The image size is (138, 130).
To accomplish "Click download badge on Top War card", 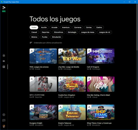I will [x=60, y=51].
